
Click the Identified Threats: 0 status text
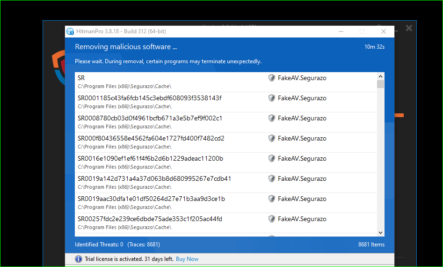tap(99, 245)
